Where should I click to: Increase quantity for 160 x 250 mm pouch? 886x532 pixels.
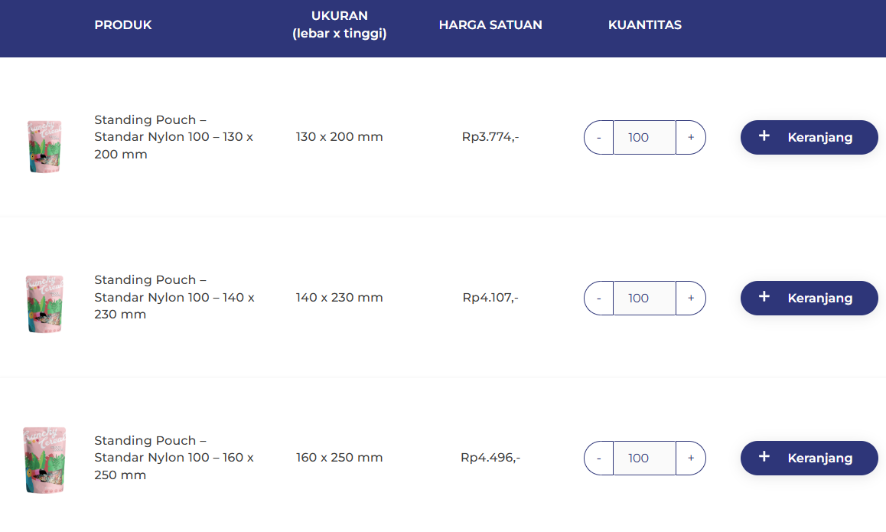pyautogui.click(x=691, y=458)
